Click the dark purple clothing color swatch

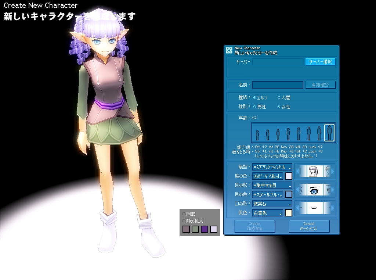coord(205,229)
